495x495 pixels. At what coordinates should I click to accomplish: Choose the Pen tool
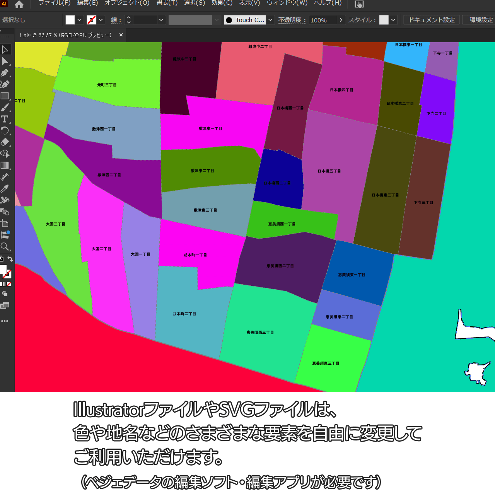[x=5, y=73]
